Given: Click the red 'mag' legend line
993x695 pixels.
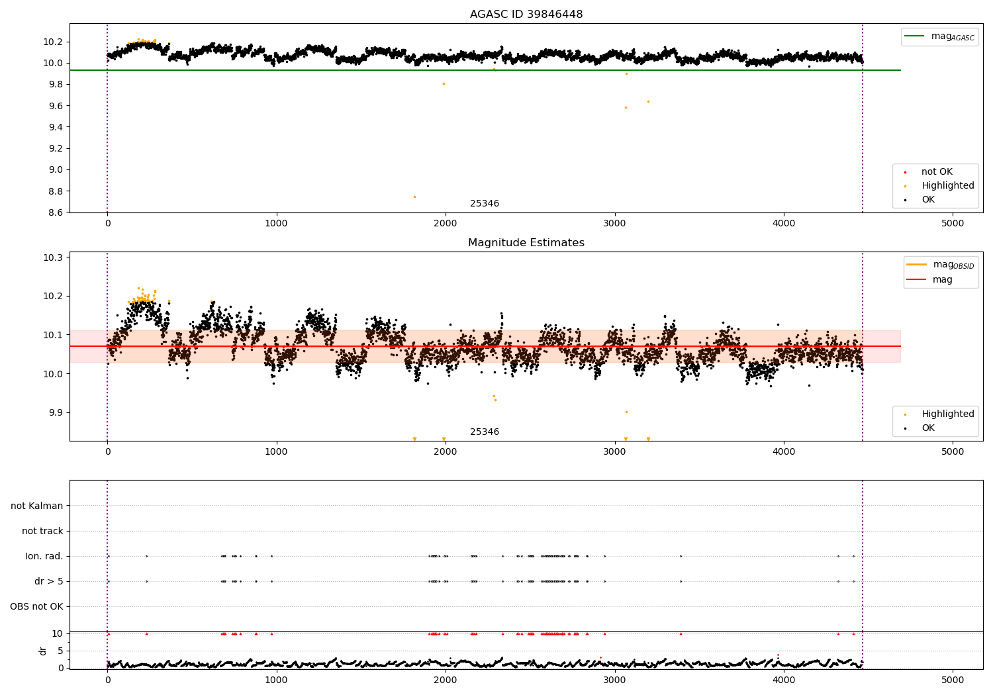Looking at the screenshot, I should [x=917, y=280].
